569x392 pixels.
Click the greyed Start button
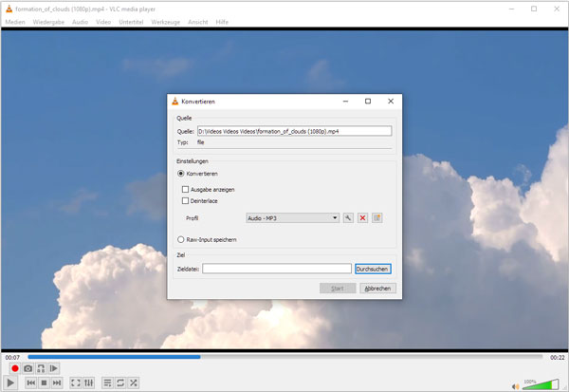(338, 289)
